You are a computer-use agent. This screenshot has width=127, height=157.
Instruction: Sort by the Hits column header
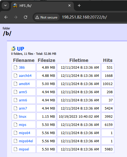(x=108, y=60)
